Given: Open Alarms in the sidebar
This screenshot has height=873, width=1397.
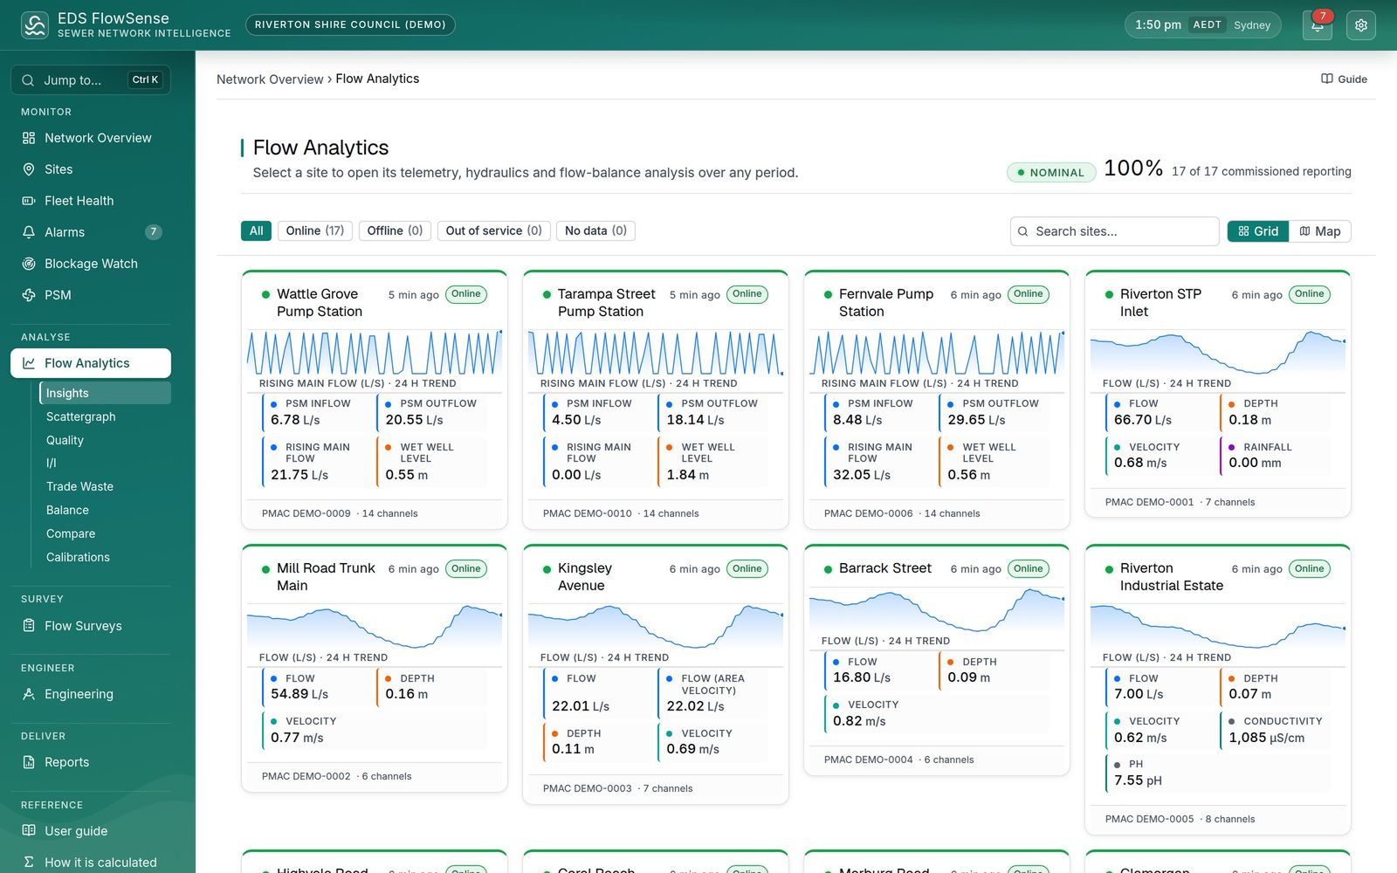Looking at the screenshot, I should (x=91, y=232).
